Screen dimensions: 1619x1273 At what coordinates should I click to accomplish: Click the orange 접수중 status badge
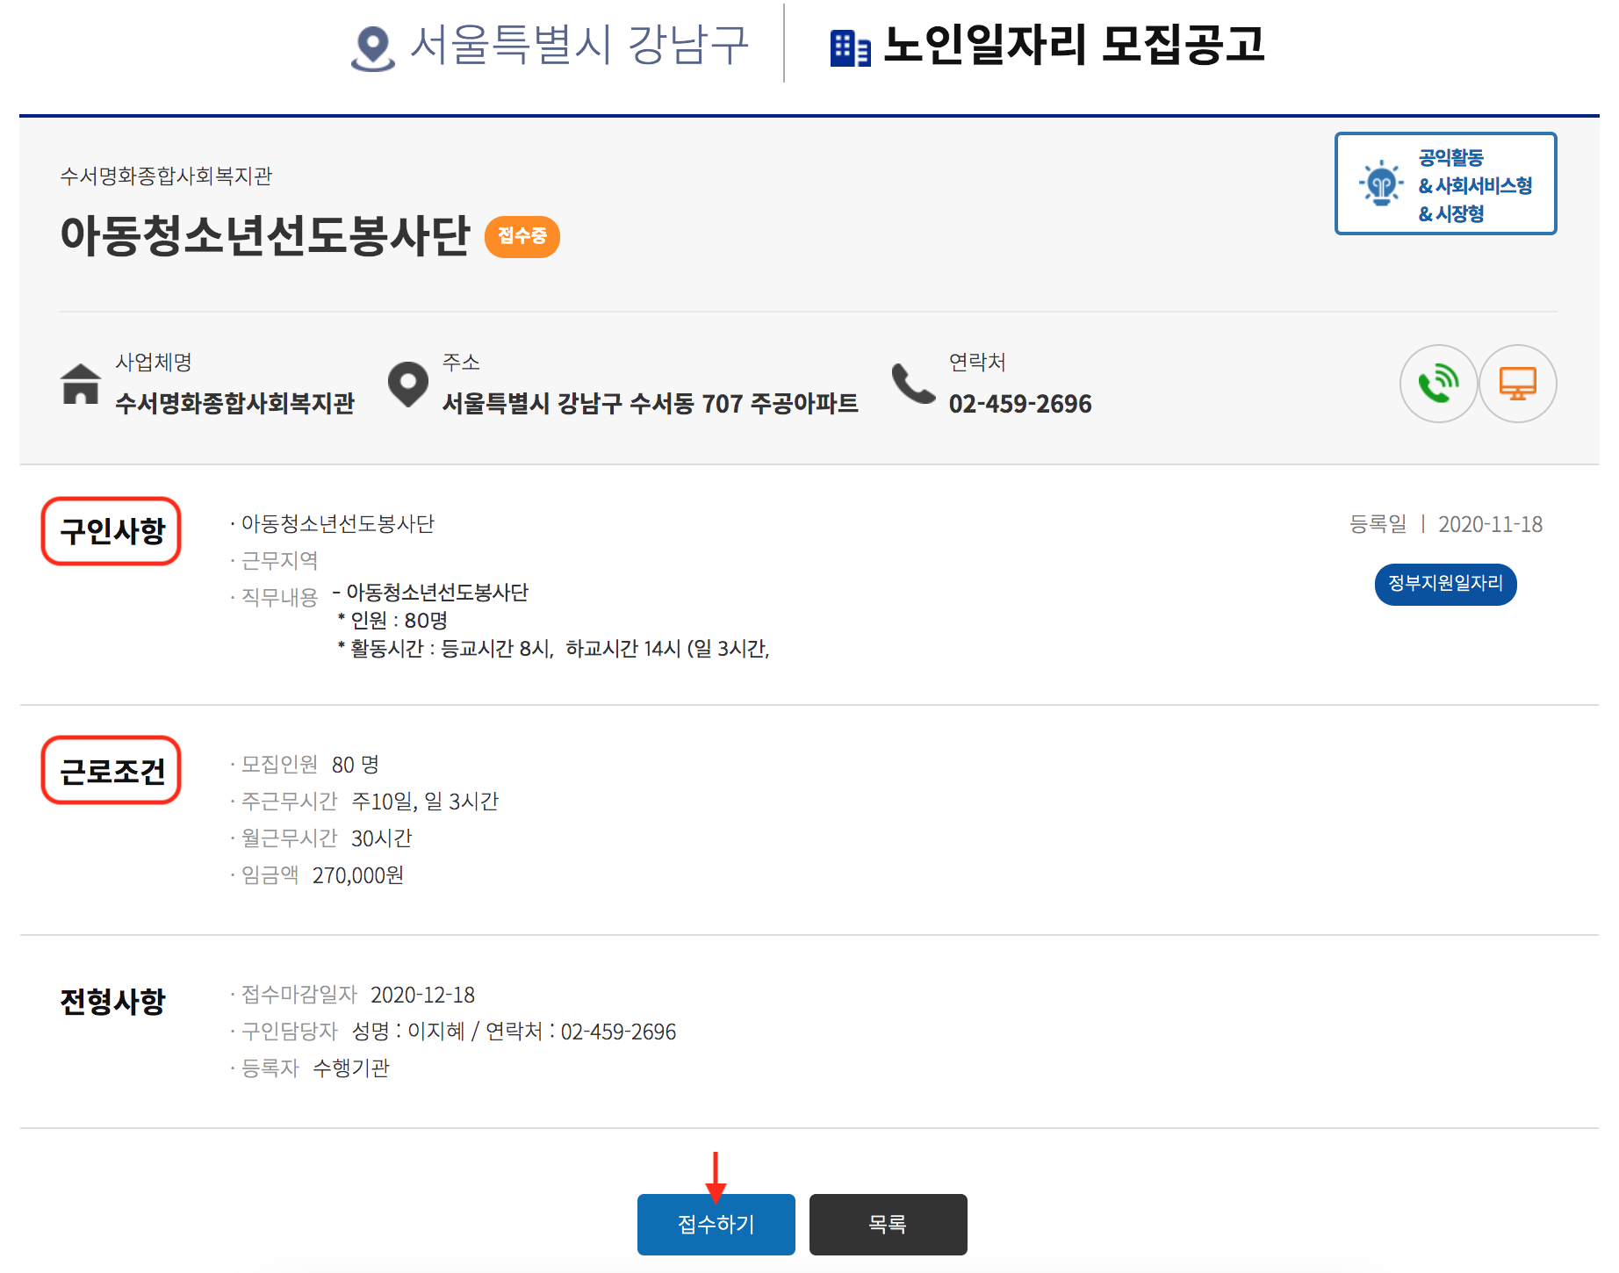(x=522, y=235)
